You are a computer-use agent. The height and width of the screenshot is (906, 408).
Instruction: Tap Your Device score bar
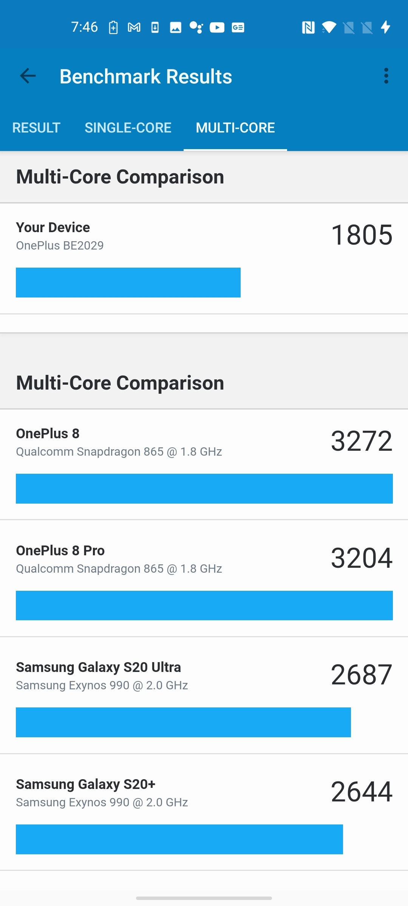(128, 282)
